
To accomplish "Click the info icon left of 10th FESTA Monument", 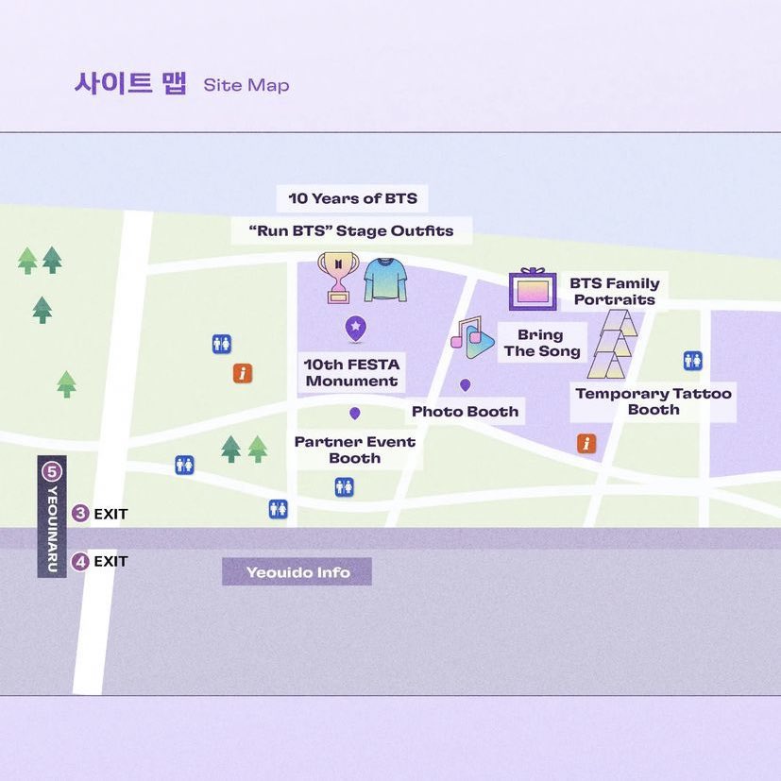I will click(x=243, y=373).
